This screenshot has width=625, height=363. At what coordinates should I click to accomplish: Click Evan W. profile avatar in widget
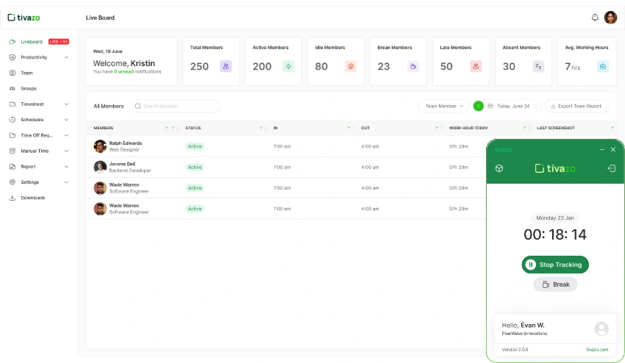click(601, 328)
